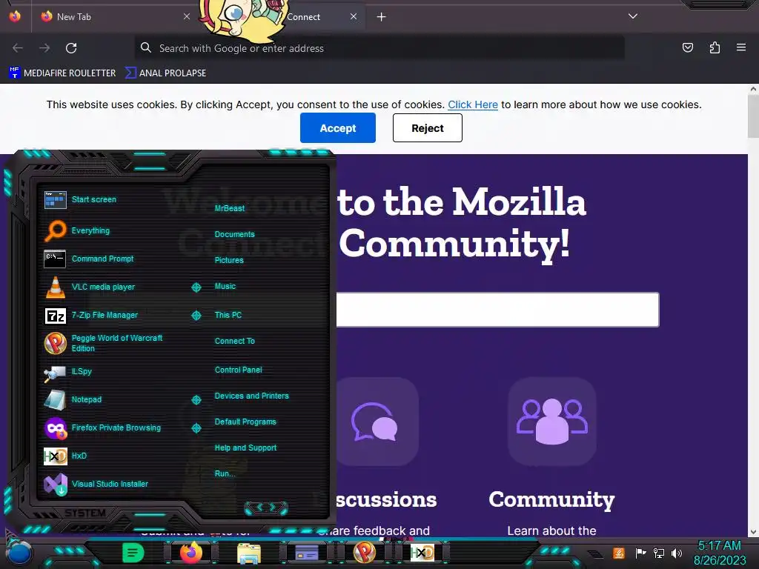Open 7-Zip File Manager
The image size is (759, 569).
click(104, 315)
